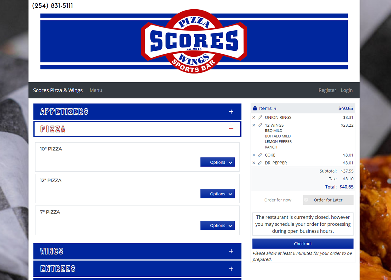
Task: Click the Login link
Action: (346, 90)
